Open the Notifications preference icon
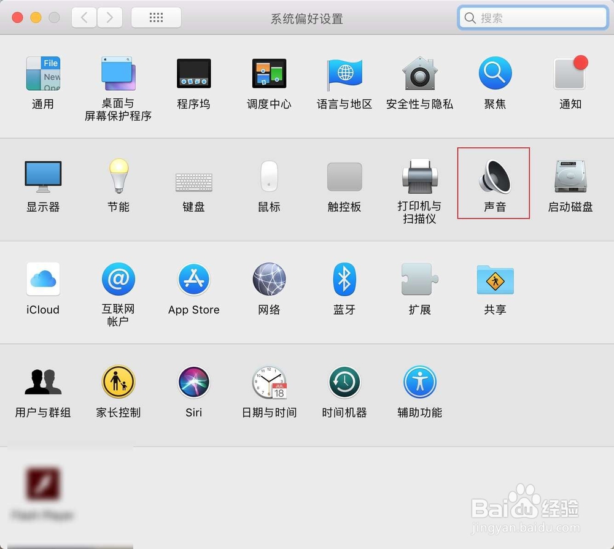The width and height of the screenshot is (614, 549). (569, 74)
